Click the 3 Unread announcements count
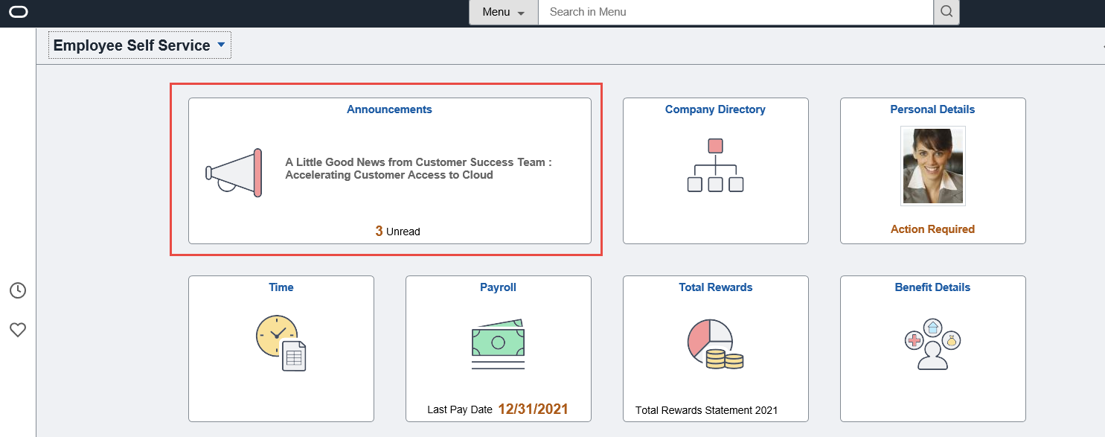Viewport: 1105px width, 437px height. [397, 232]
